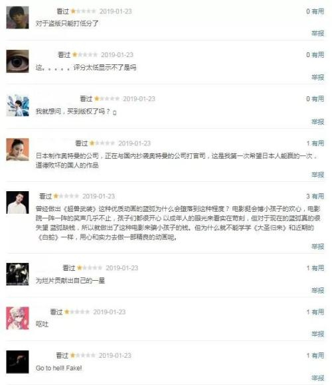Click star rating on the 呕吐 comment

click(77, 312)
